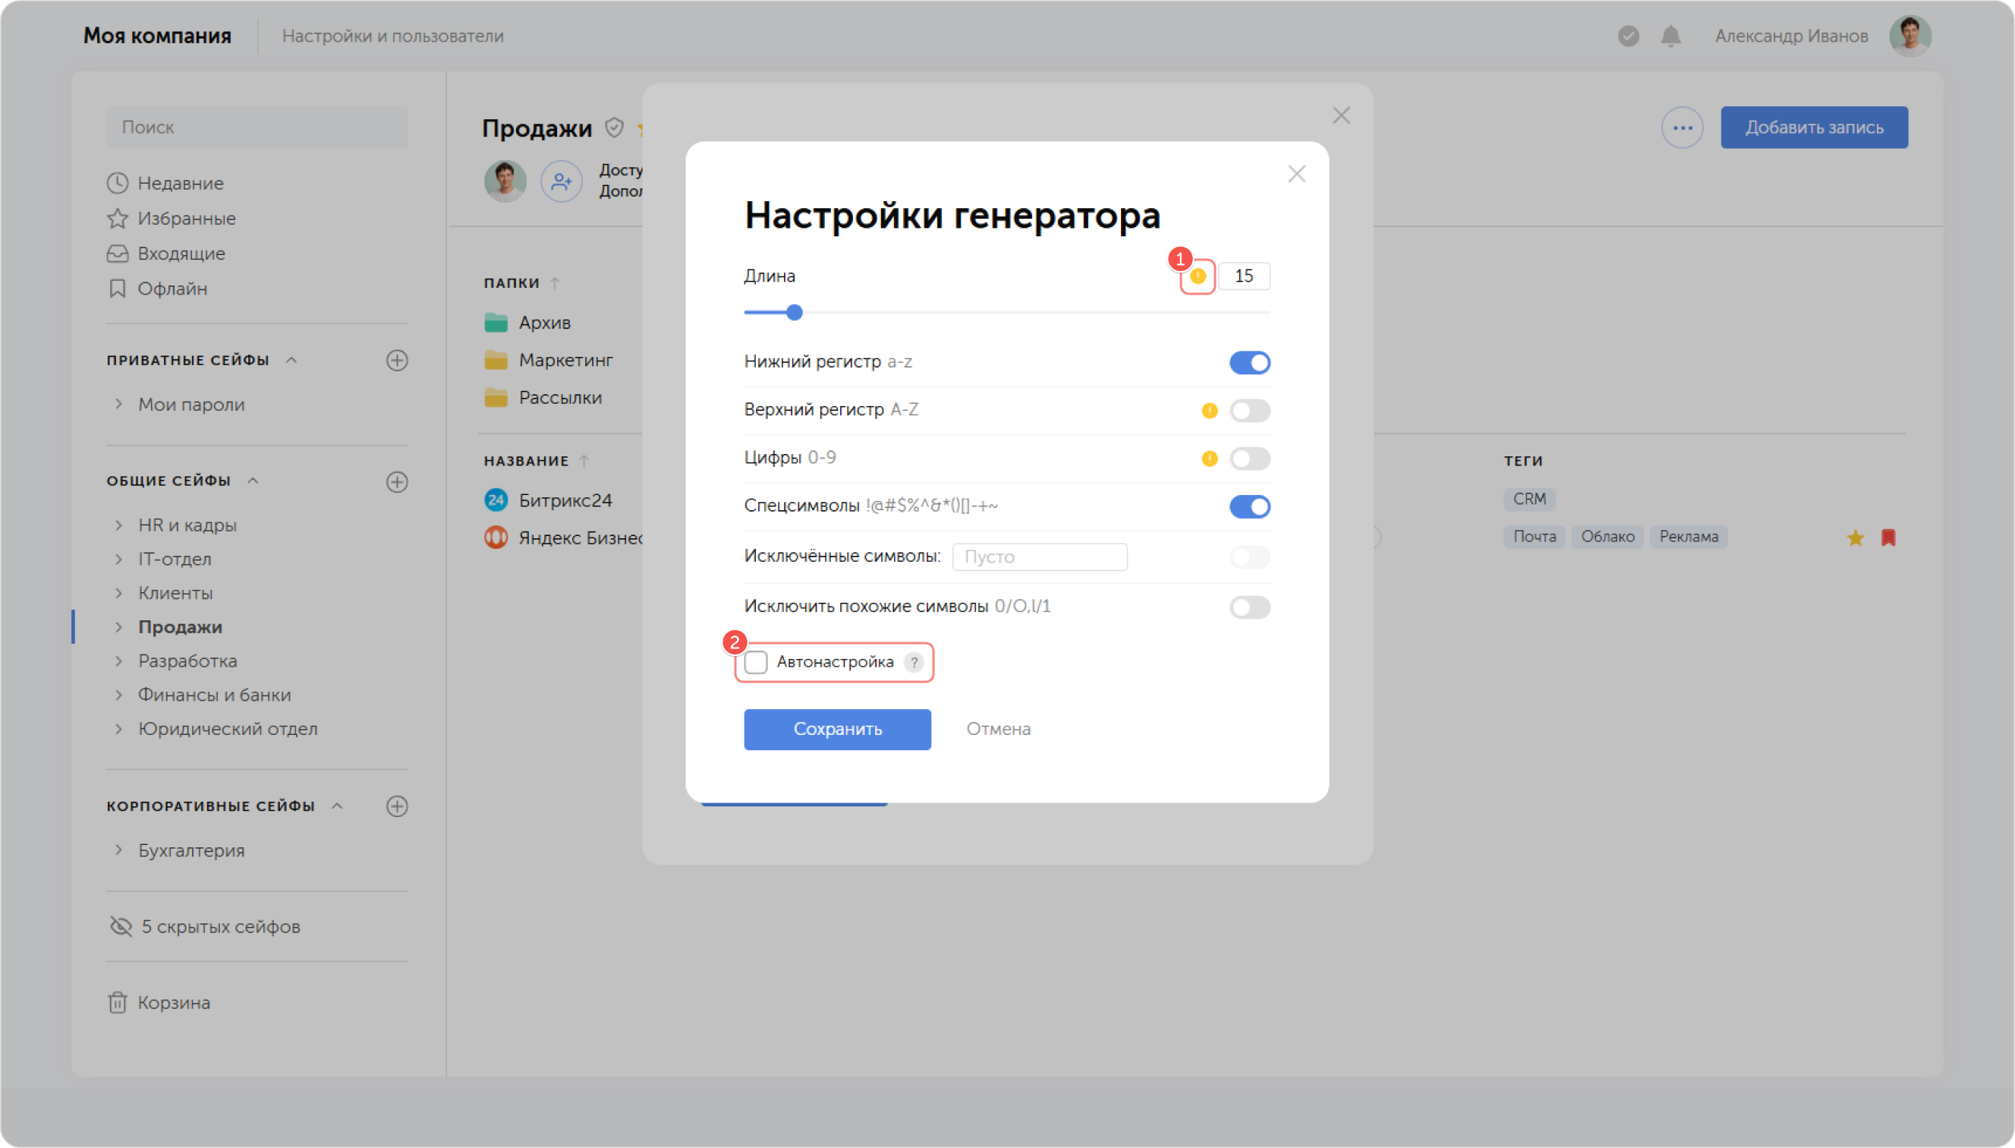The height and width of the screenshot is (1148, 2015).
Task: Click the Исключённые символы input field
Action: (x=1039, y=557)
